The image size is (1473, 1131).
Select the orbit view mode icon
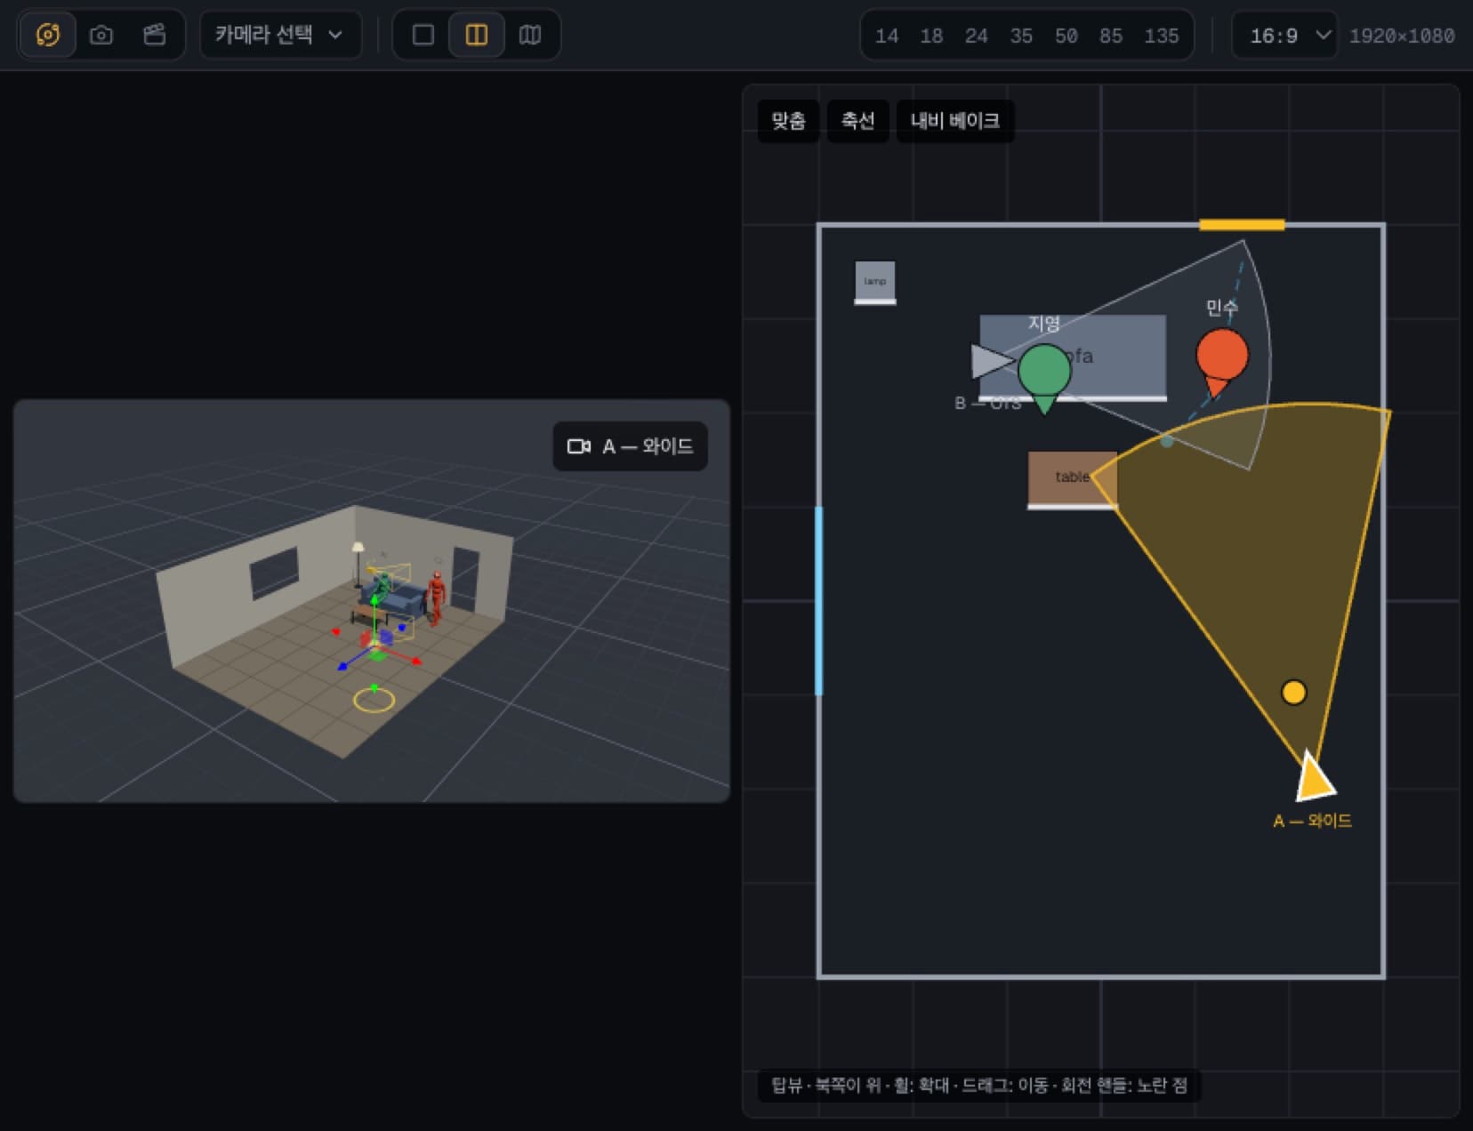click(x=48, y=35)
